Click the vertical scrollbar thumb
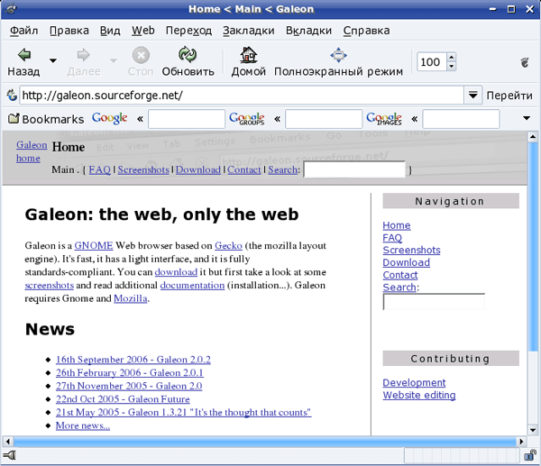The image size is (541, 466). [x=533, y=247]
